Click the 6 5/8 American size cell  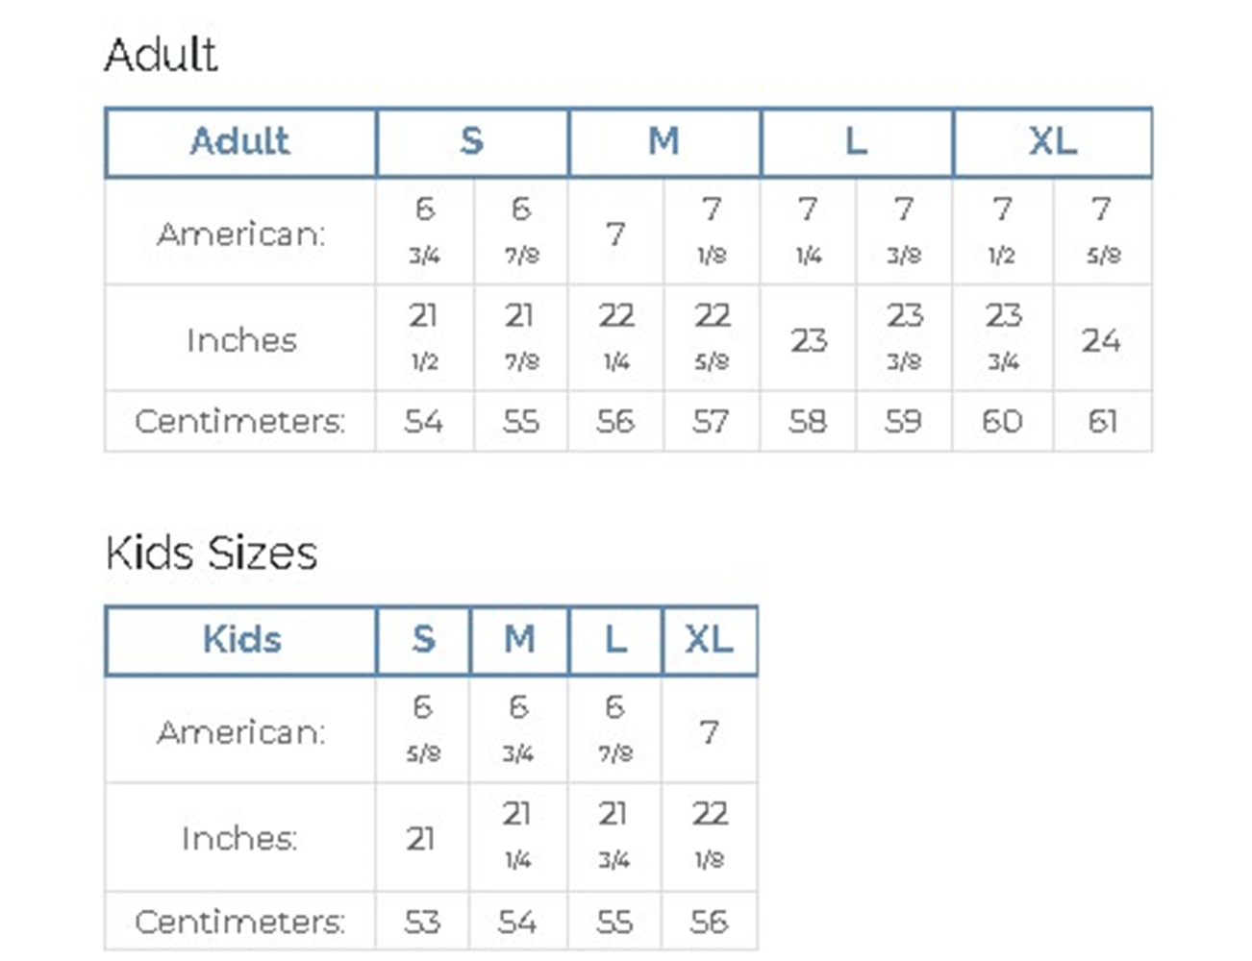pyautogui.click(x=423, y=729)
